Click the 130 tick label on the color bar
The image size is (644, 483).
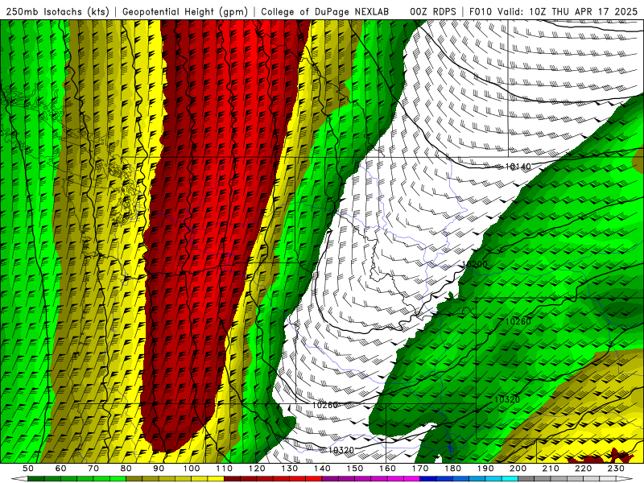pyautogui.click(x=290, y=469)
